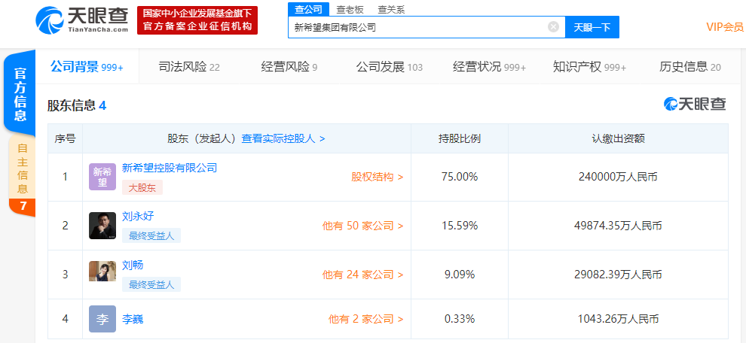Open 新希望控股有限公司 company link
This screenshot has width=746, height=343.
[170, 168]
